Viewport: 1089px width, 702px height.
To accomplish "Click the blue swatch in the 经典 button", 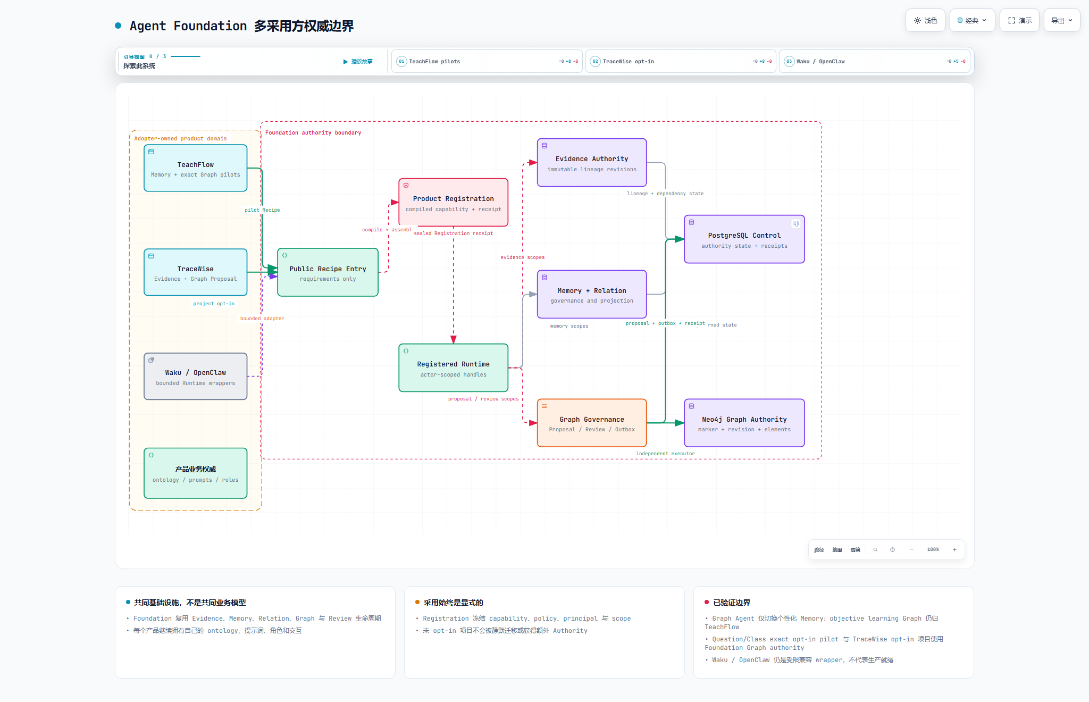I will point(960,21).
